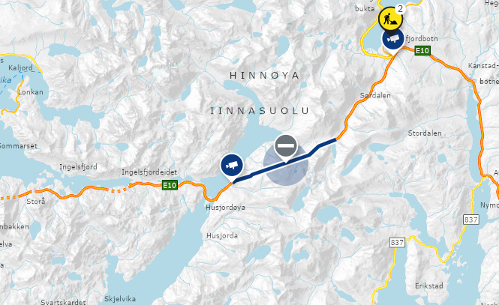Click the 837 road shield near Nymo

470,220
